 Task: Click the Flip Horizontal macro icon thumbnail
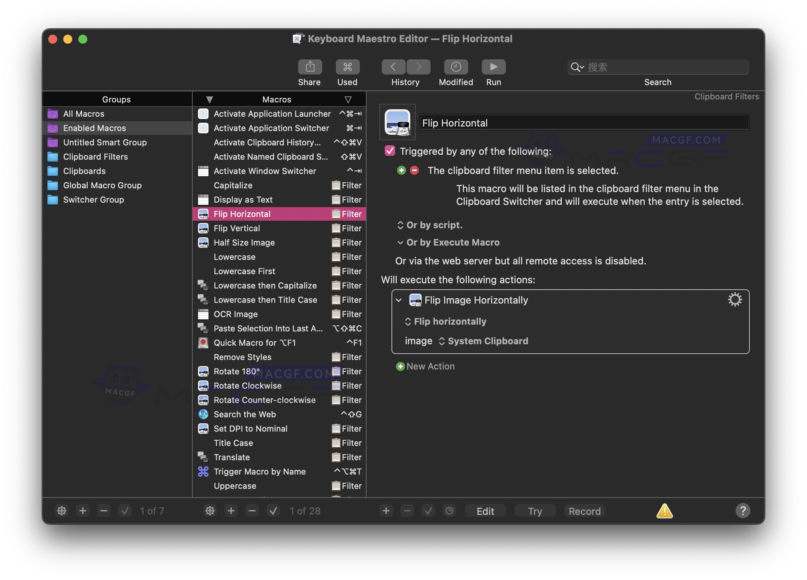[397, 122]
